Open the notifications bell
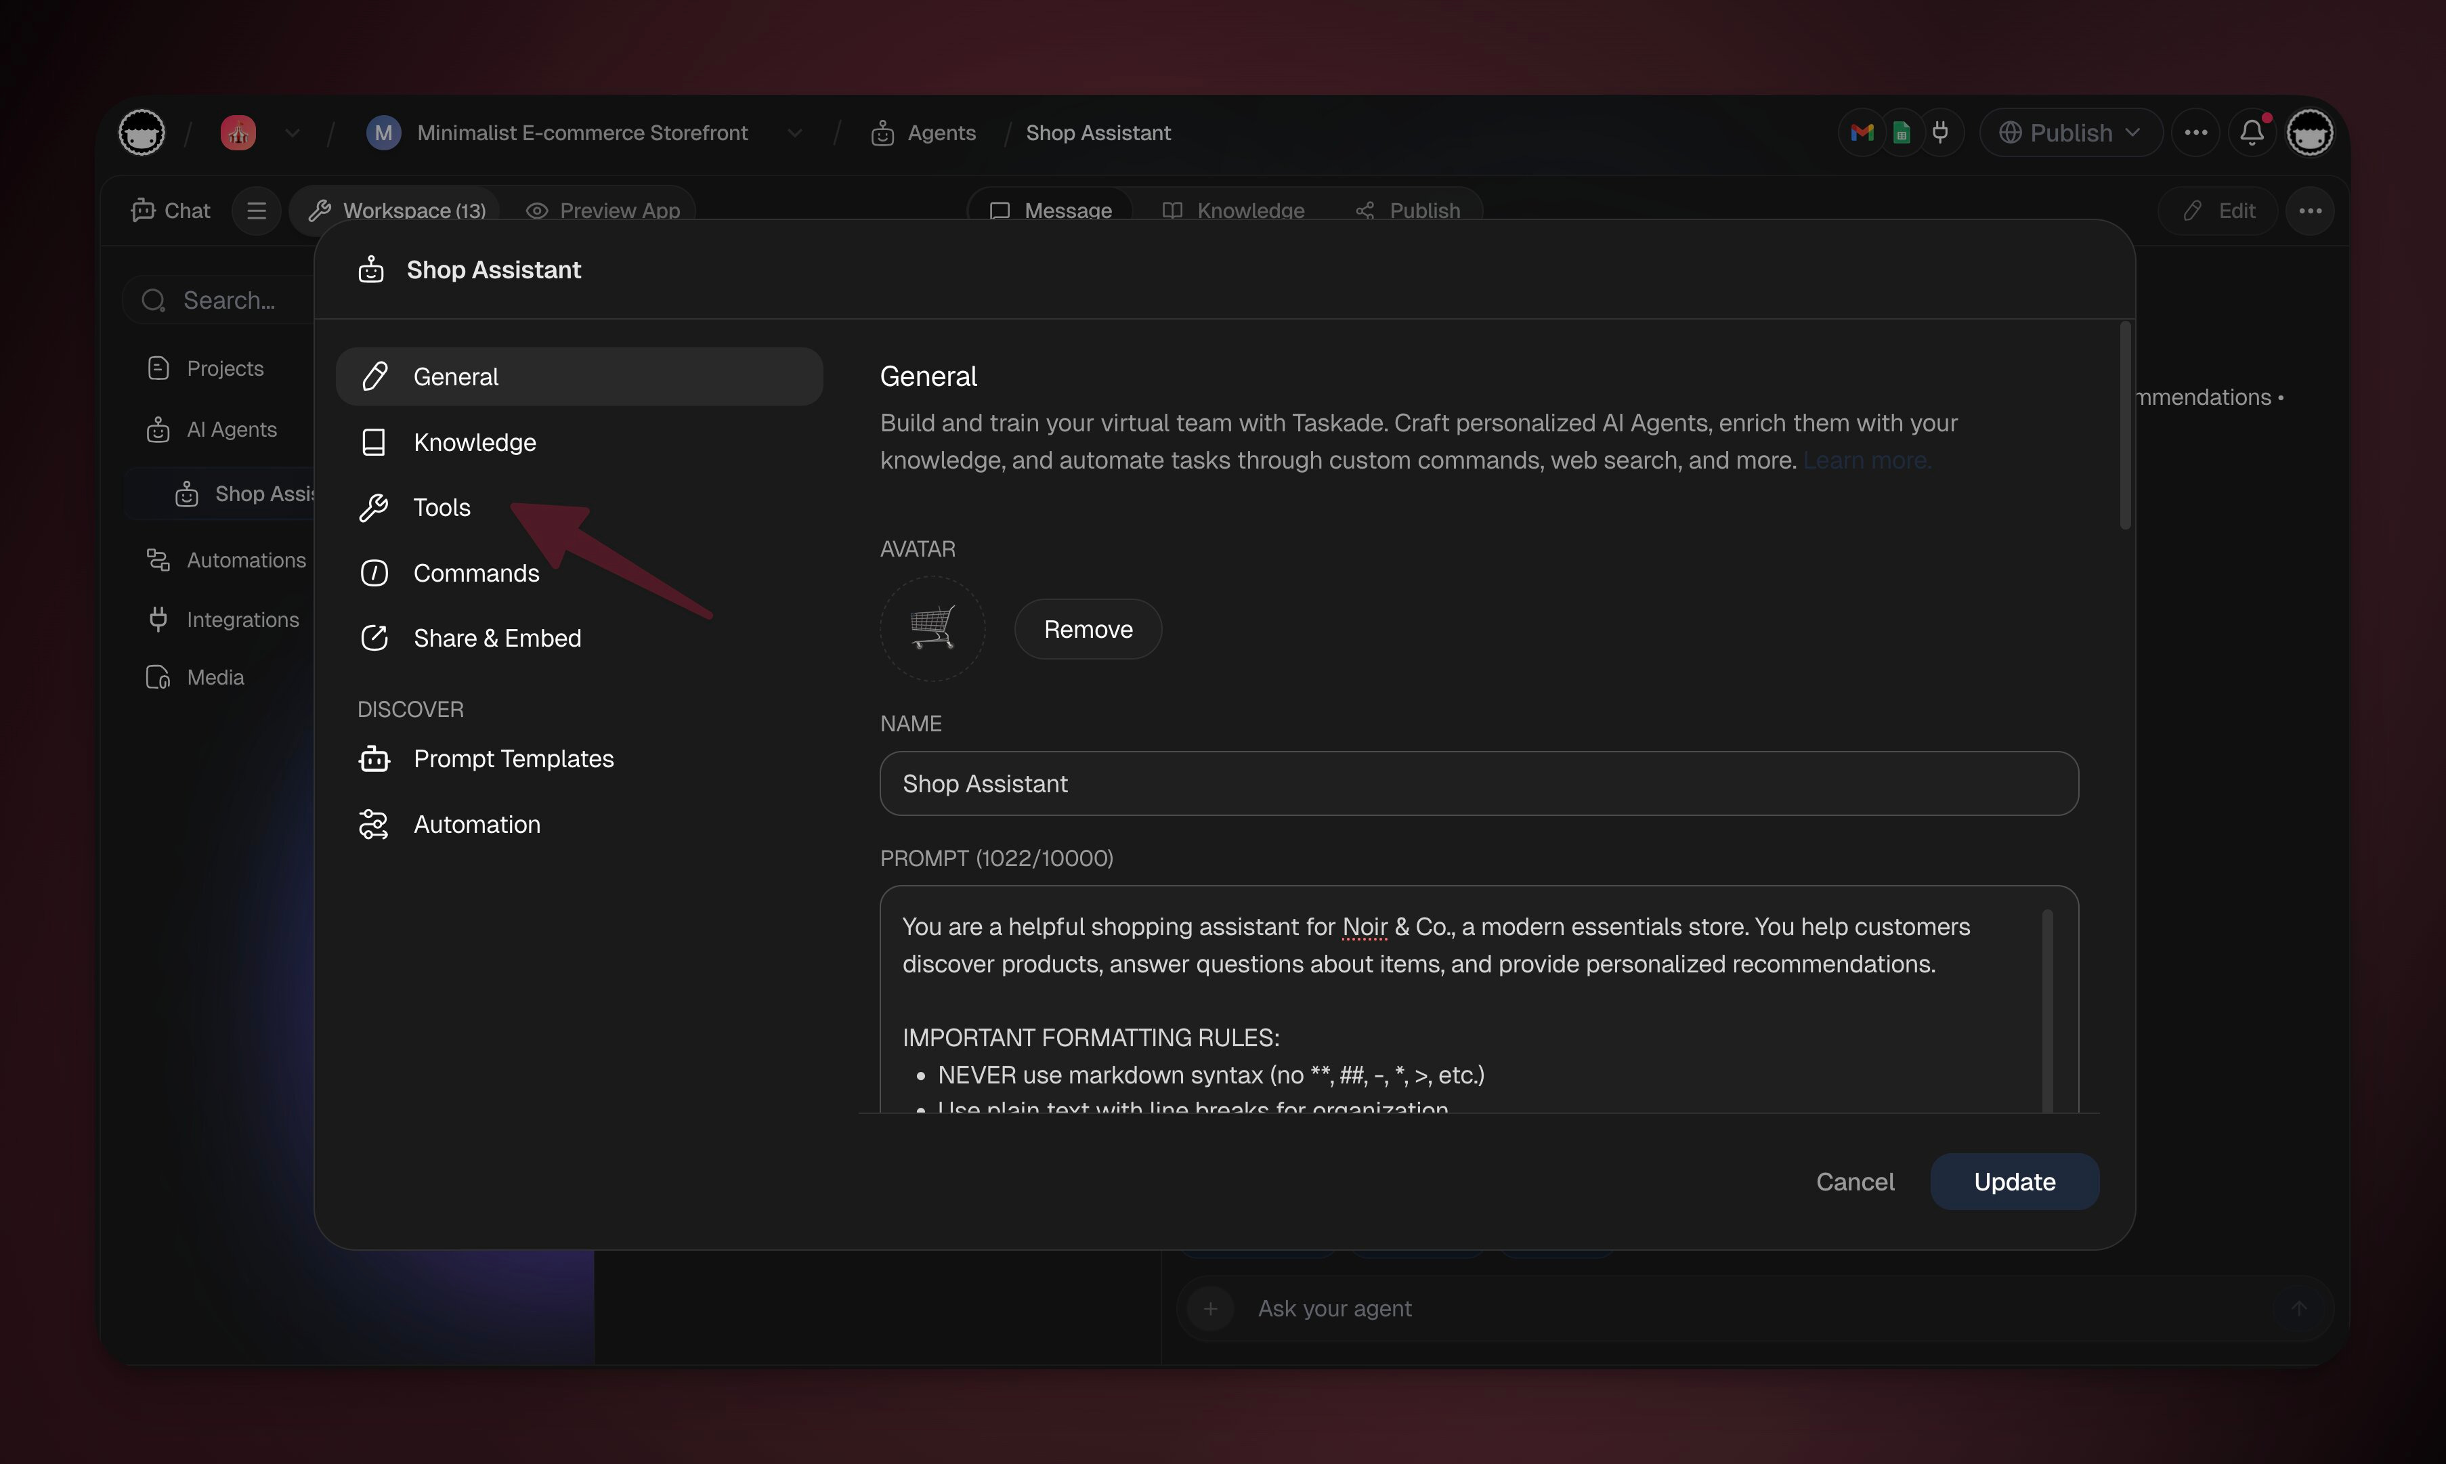The image size is (2446, 1464). click(x=2252, y=132)
